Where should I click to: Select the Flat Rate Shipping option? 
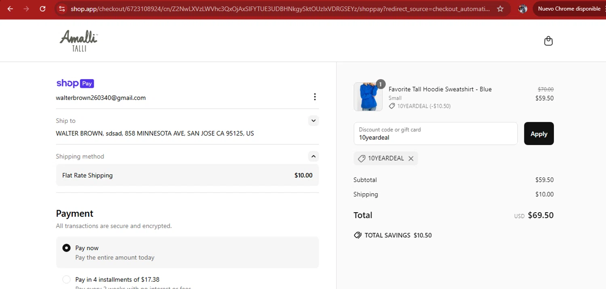point(187,175)
